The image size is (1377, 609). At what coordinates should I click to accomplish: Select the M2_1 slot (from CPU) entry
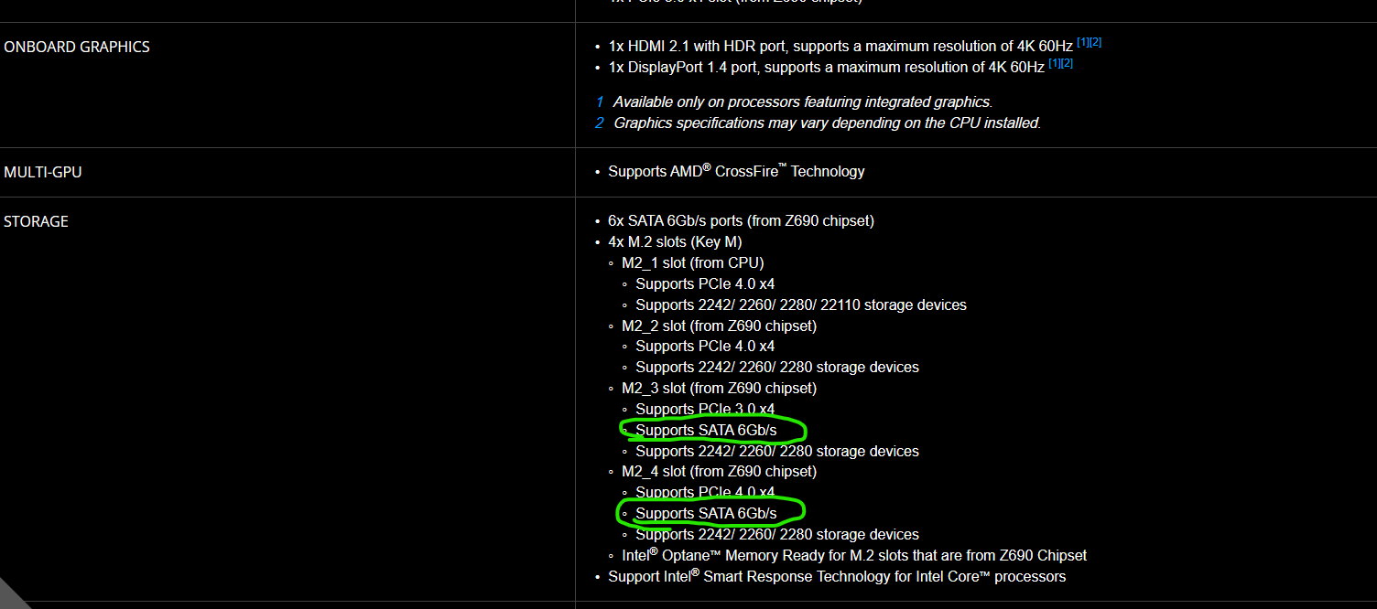point(692,263)
